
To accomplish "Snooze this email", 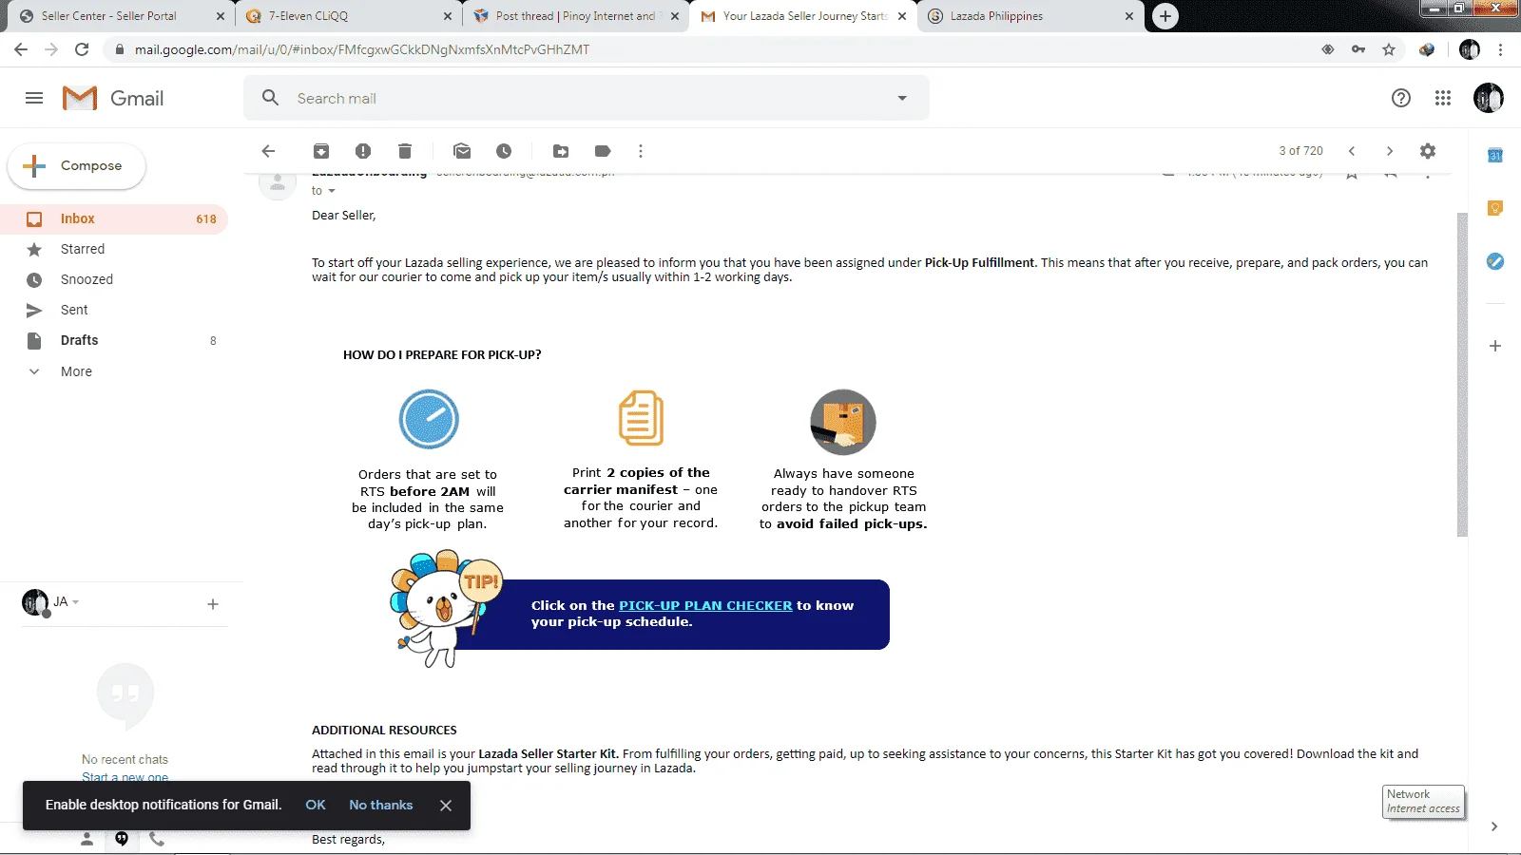I will [x=504, y=151].
